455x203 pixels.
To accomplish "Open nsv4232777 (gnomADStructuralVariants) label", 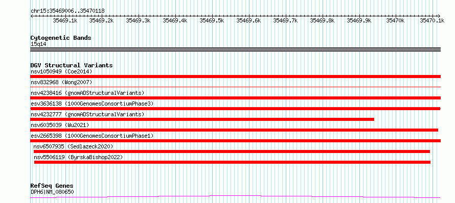I will (x=87, y=114).
